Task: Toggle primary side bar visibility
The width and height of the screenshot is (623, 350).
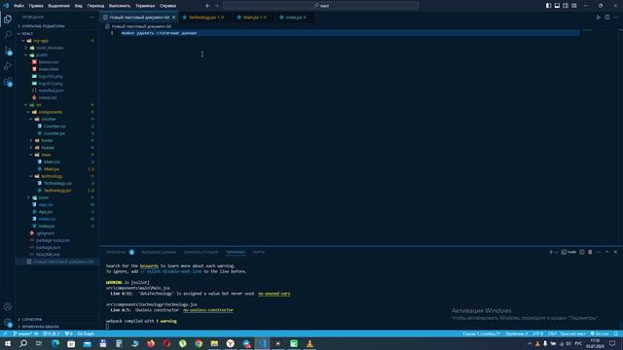Action: 548,6
